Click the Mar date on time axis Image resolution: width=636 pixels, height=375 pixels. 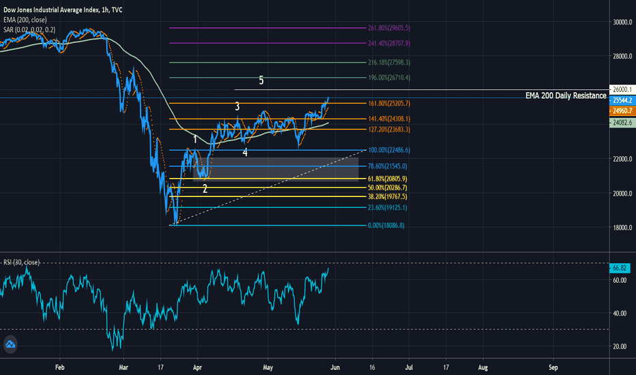[x=124, y=367]
